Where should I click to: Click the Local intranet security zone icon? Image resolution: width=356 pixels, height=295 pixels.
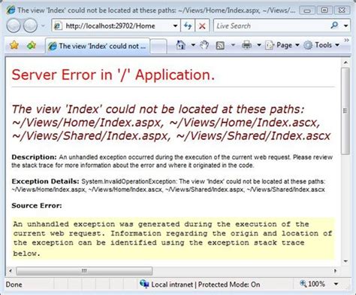coord(144,284)
